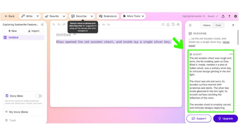Viewport: 240px width, 135px height.
Task: Click the Rewrite tool button
Action: point(52,16)
